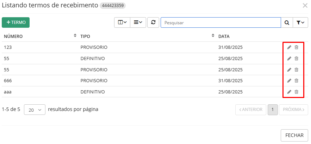The image size is (311, 144).
Task: Delete the term numbered 123
Action: 296,47
